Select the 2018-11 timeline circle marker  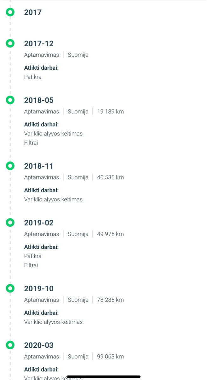[x=10, y=166]
